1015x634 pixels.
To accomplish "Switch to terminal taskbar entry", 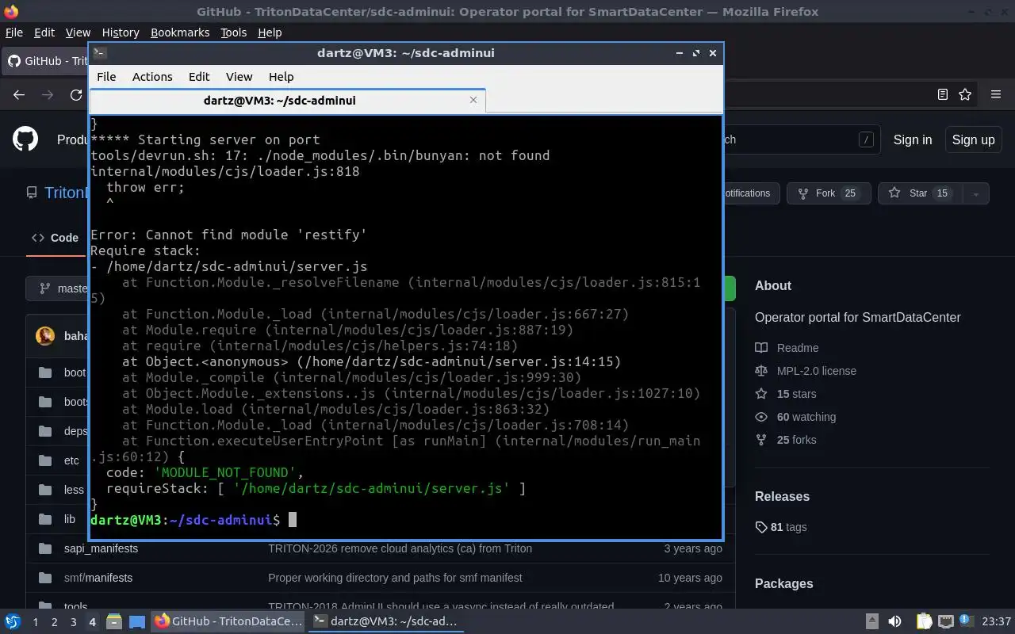I will tap(386, 621).
